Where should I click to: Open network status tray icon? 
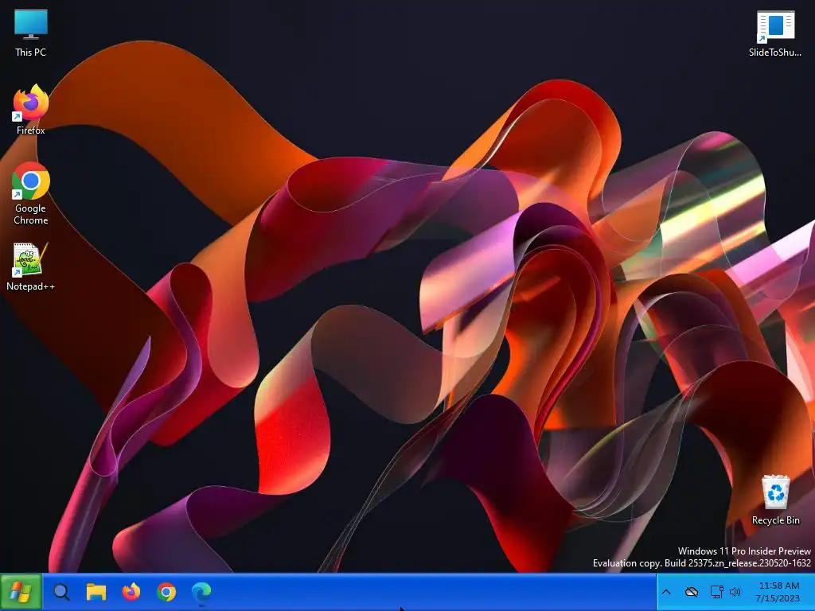717,592
